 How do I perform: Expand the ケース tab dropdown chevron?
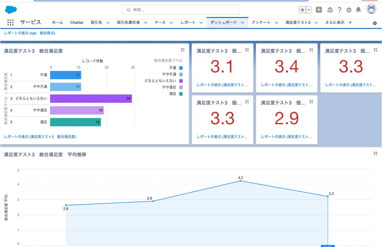point(171,23)
